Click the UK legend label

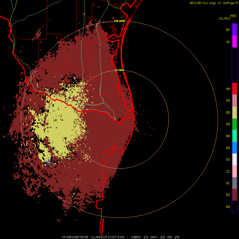pyautogui.click(x=228, y=42)
